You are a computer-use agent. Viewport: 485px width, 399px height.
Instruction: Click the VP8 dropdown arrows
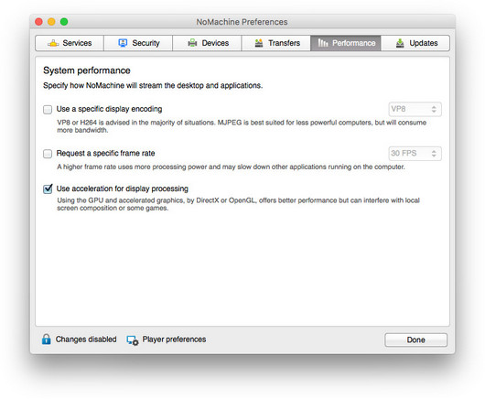[434, 109]
